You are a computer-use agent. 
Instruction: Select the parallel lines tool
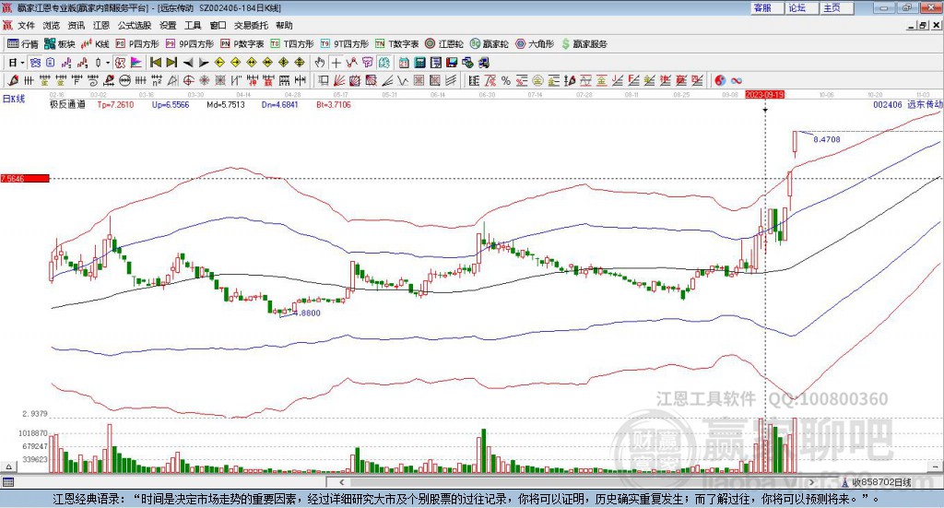click(451, 80)
